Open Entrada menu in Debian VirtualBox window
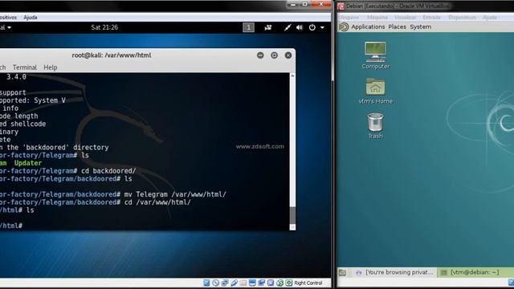This screenshot has height=289, width=514. coord(432,18)
